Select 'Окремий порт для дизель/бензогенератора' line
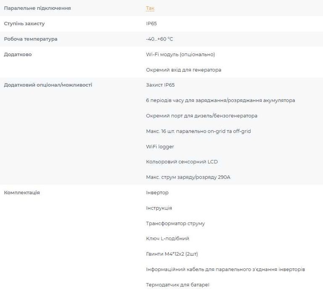The image size is (323, 294). click(x=202, y=116)
